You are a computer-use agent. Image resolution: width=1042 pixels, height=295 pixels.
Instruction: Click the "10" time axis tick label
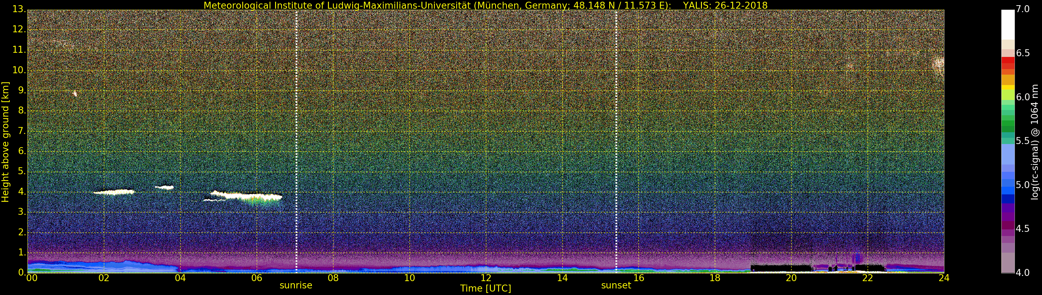(x=410, y=278)
